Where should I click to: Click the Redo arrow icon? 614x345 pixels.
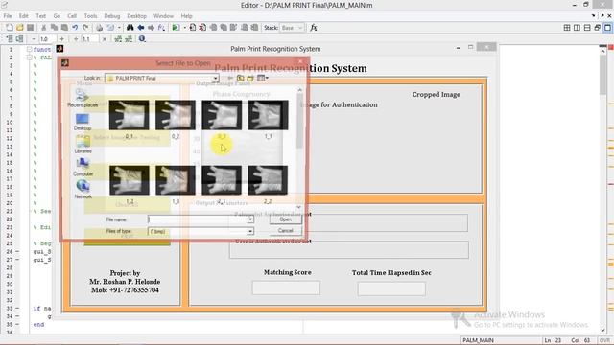[x=85, y=28]
